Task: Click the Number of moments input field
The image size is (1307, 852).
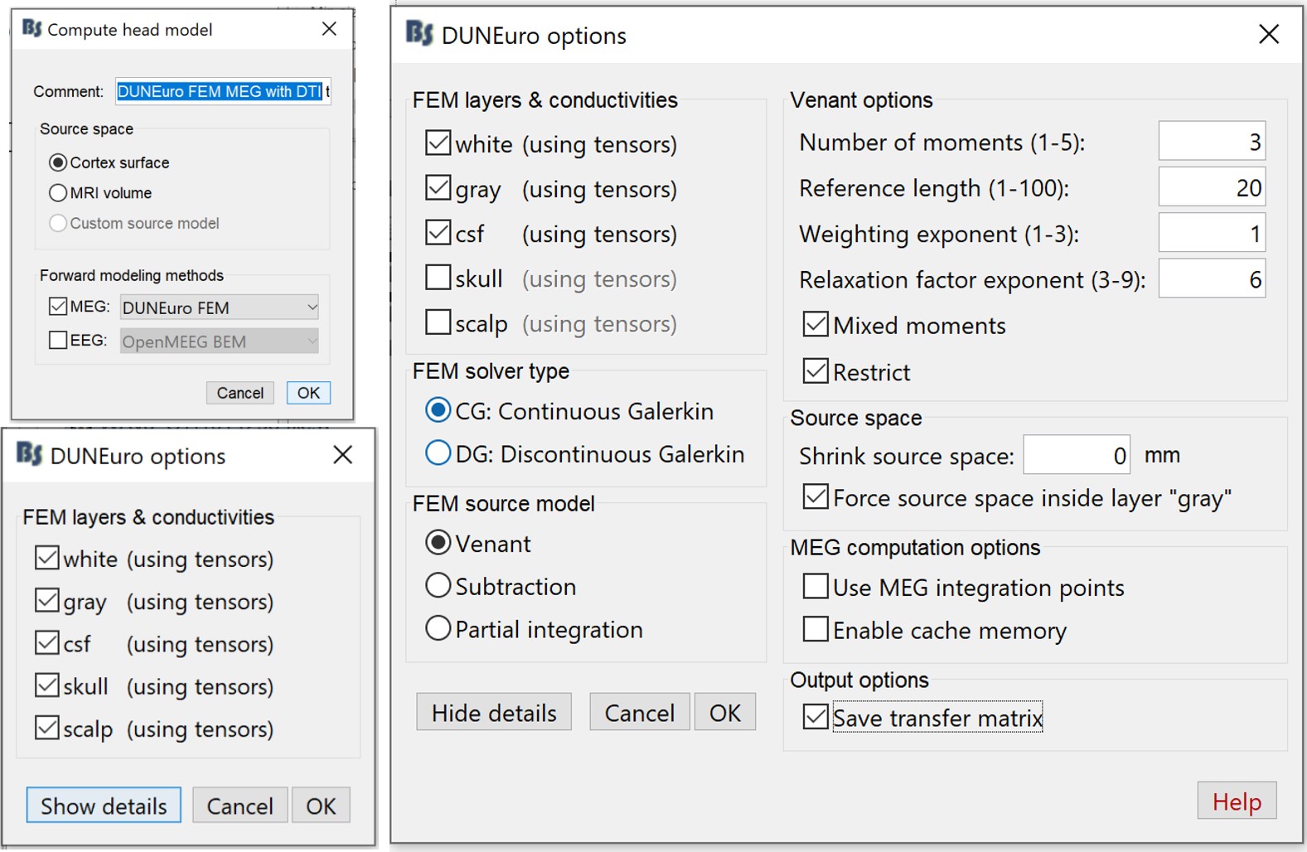Action: point(1212,142)
